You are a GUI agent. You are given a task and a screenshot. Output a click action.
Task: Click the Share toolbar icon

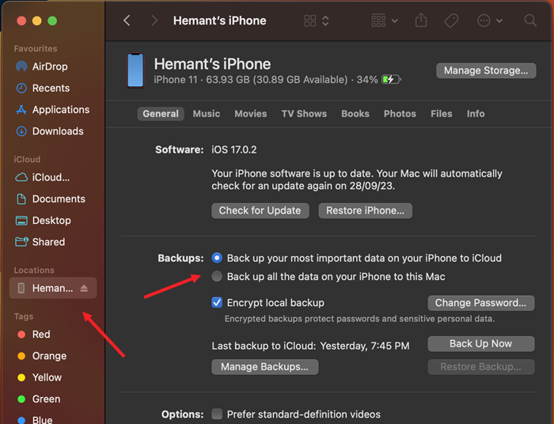click(421, 20)
